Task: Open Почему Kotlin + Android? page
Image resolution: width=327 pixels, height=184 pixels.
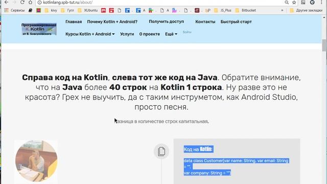Action: tap(112, 21)
